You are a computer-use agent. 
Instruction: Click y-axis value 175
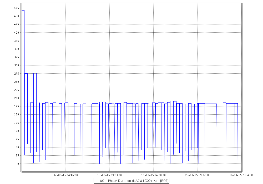16,106
